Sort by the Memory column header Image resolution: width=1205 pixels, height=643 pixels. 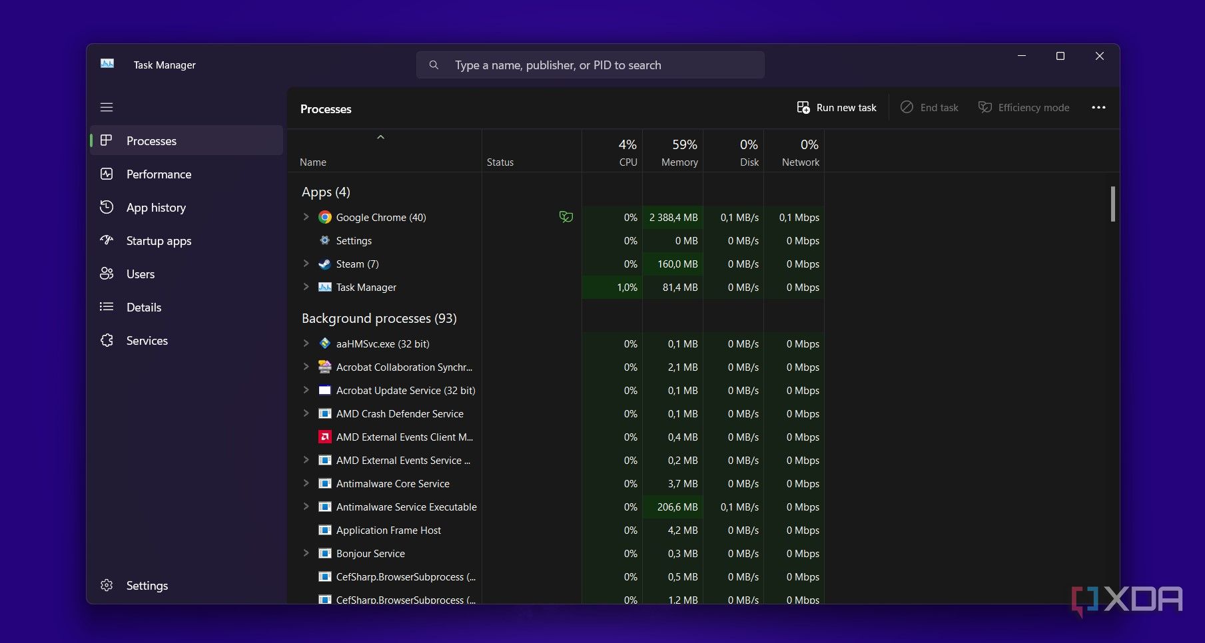(673, 152)
